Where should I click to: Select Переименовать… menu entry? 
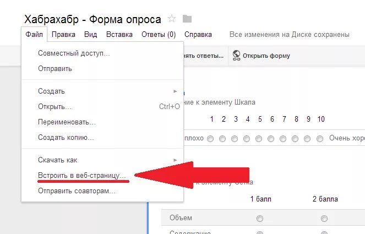[x=102, y=122]
